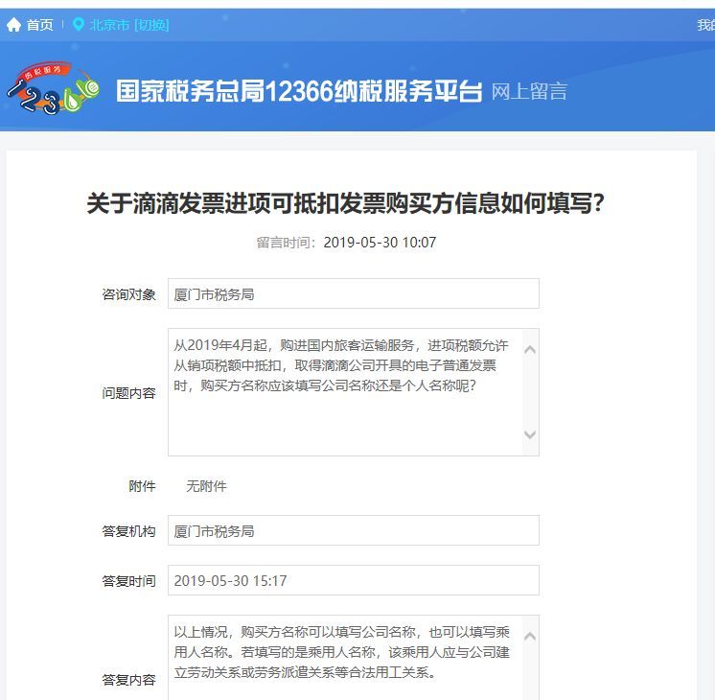This screenshot has height=700, width=715.
Task: Click the up arrow of 答复内容 scrollbar
Action: 530,637
